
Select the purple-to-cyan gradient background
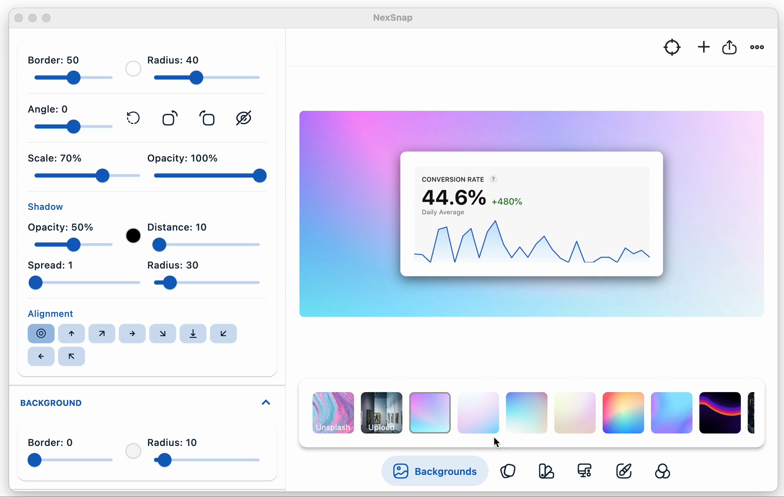click(672, 413)
